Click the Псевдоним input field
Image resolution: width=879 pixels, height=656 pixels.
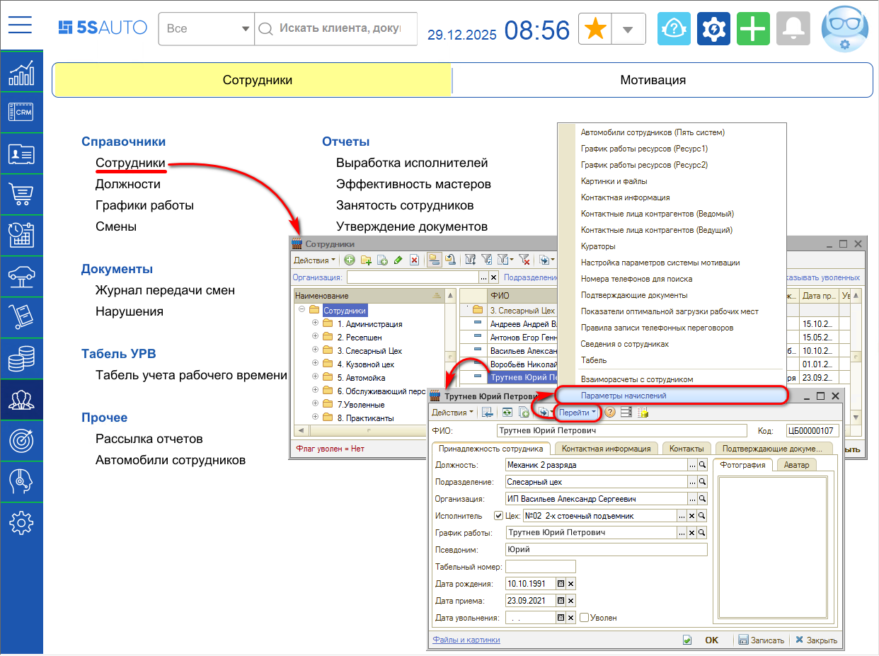[606, 549]
